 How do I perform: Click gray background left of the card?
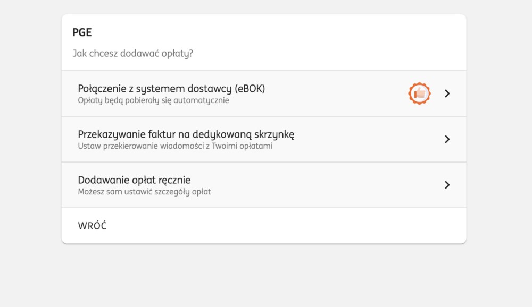30,129
